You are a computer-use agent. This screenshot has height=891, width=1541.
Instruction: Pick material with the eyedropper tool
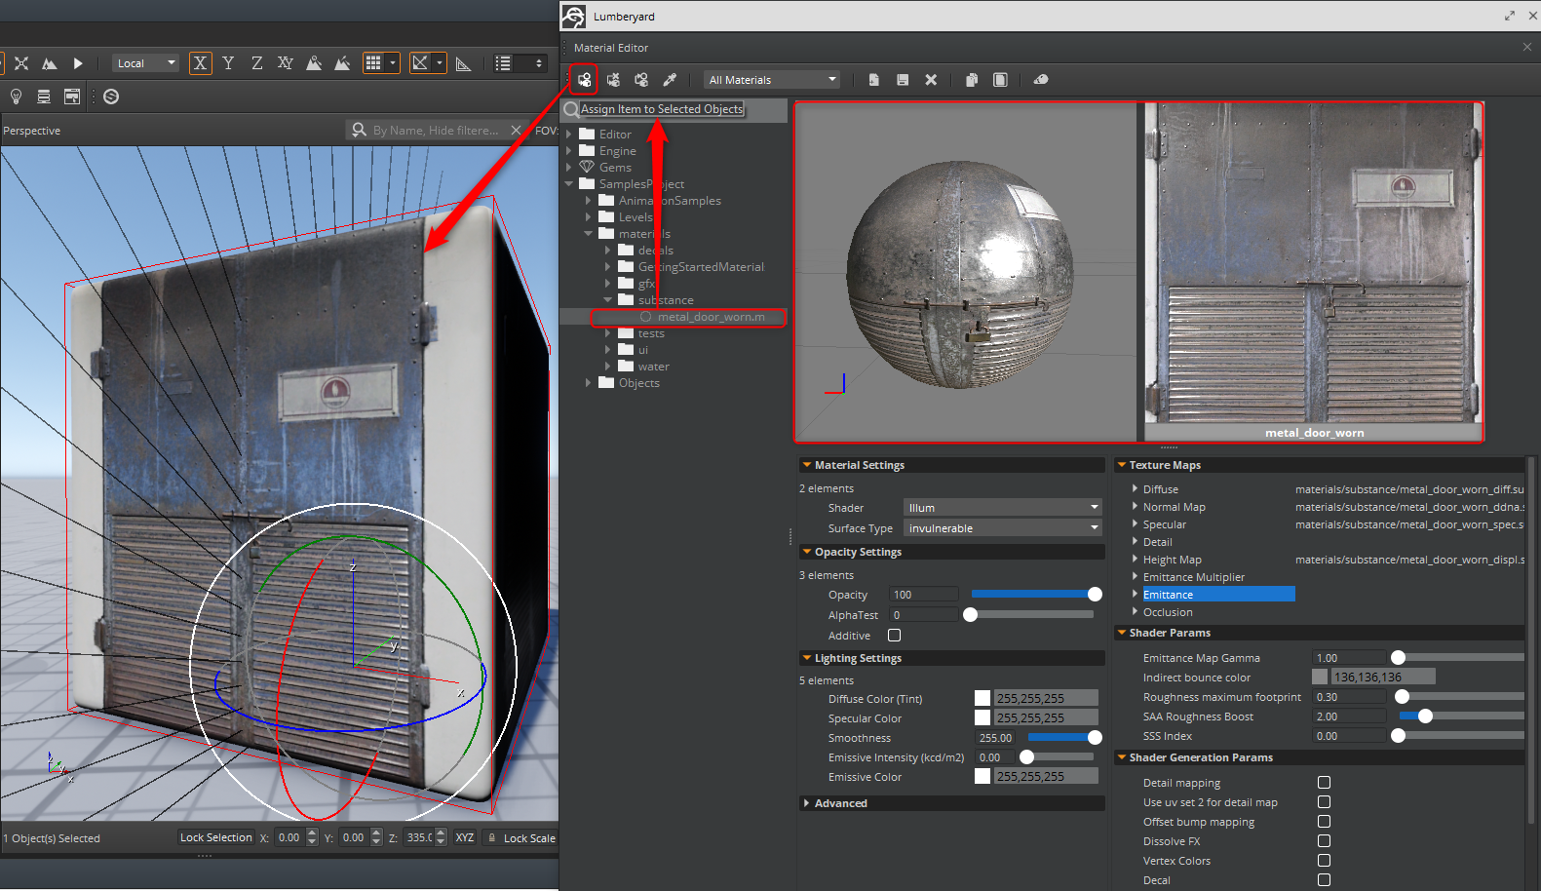[x=670, y=80]
